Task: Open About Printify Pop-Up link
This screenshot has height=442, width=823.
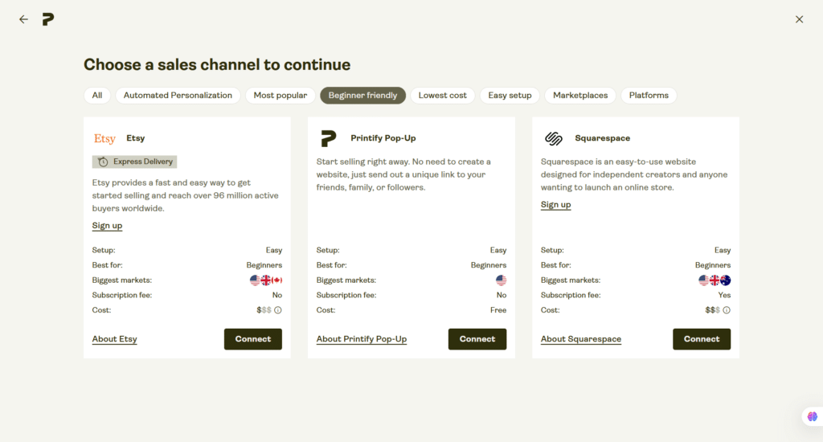Action: pos(362,339)
